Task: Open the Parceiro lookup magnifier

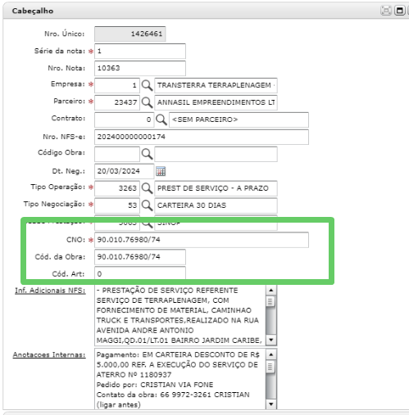Action: pyautogui.click(x=147, y=102)
